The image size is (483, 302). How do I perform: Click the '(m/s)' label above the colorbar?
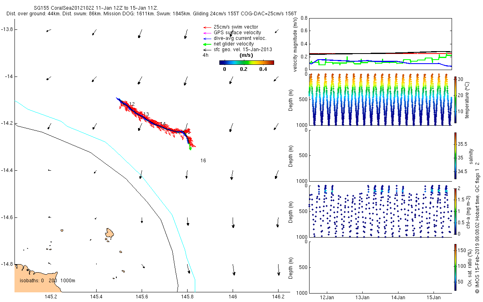pyautogui.click(x=246, y=55)
